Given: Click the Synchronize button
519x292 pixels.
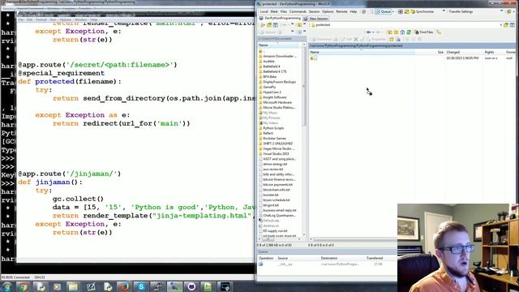Looking at the screenshot, I should (x=422, y=11).
